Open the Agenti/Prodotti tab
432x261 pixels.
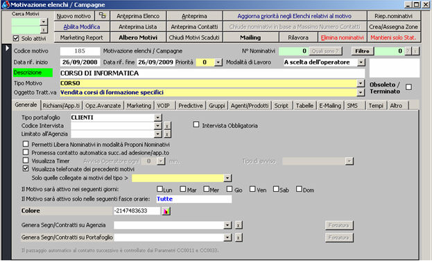pos(250,106)
